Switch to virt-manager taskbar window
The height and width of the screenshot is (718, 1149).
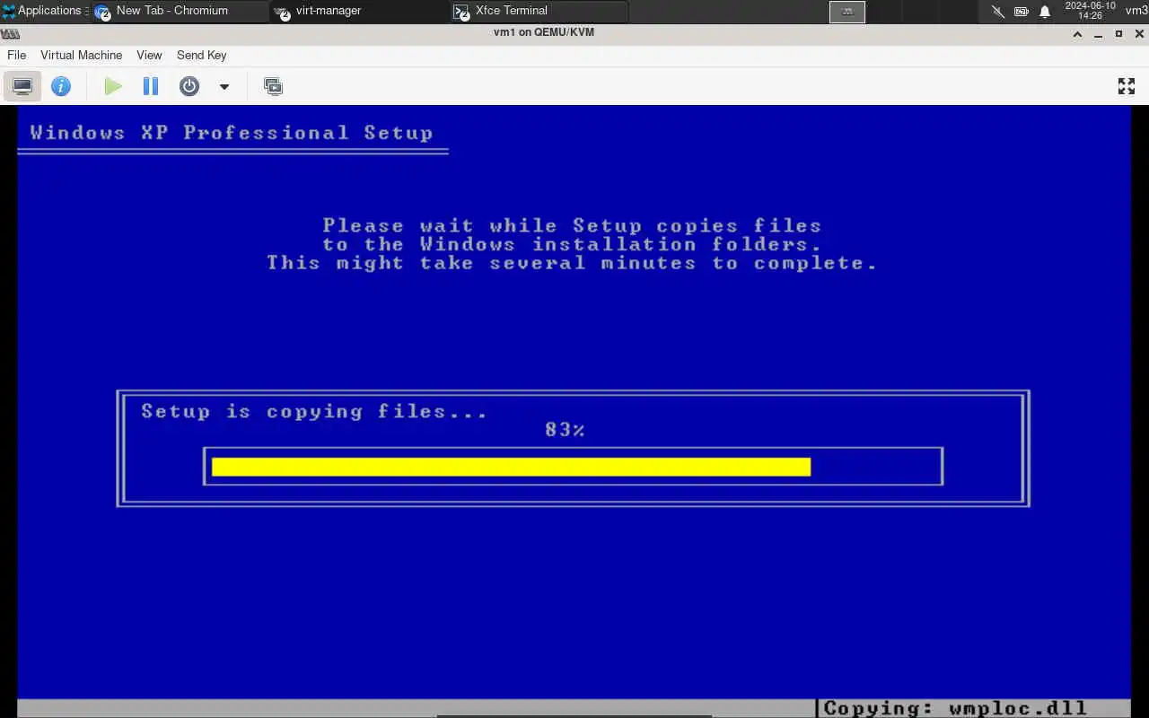pyautogui.click(x=359, y=11)
